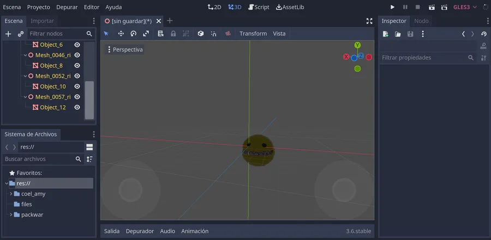The width and height of the screenshot is (491, 240).
Task: Toggle split view in FileSystem panel
Action: point(89,147)
